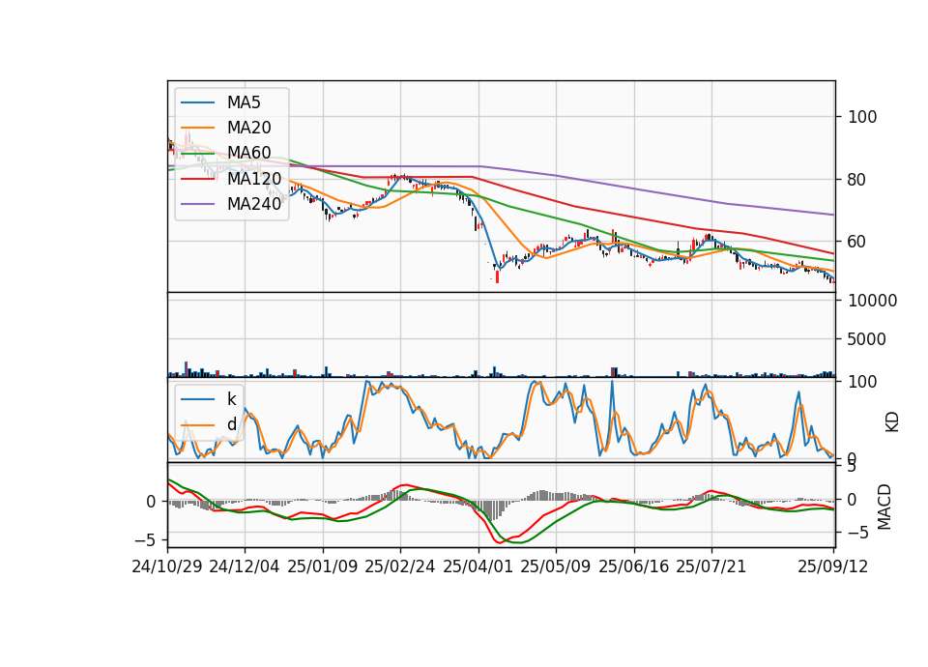Click the MA240 legend label
928x667 pixels.
pos(254,204)
